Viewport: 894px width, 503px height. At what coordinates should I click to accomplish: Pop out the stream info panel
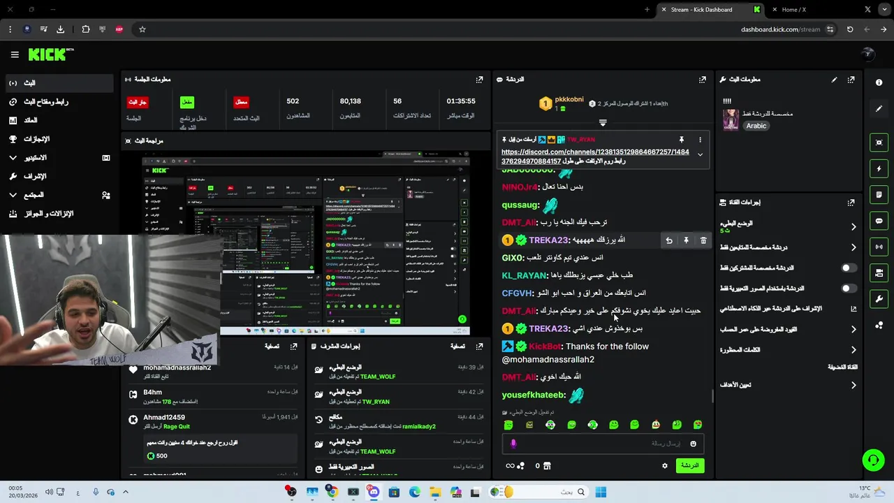pos(851,80)
